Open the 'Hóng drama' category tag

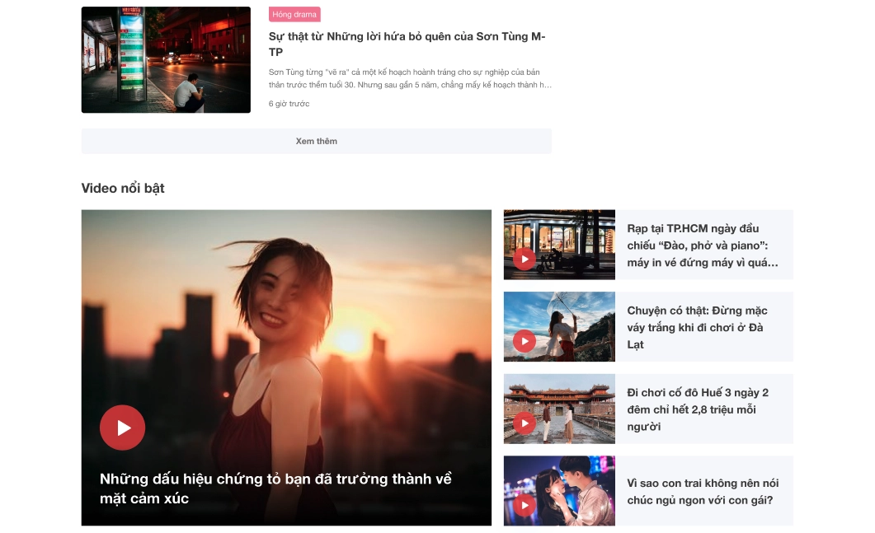294,15
